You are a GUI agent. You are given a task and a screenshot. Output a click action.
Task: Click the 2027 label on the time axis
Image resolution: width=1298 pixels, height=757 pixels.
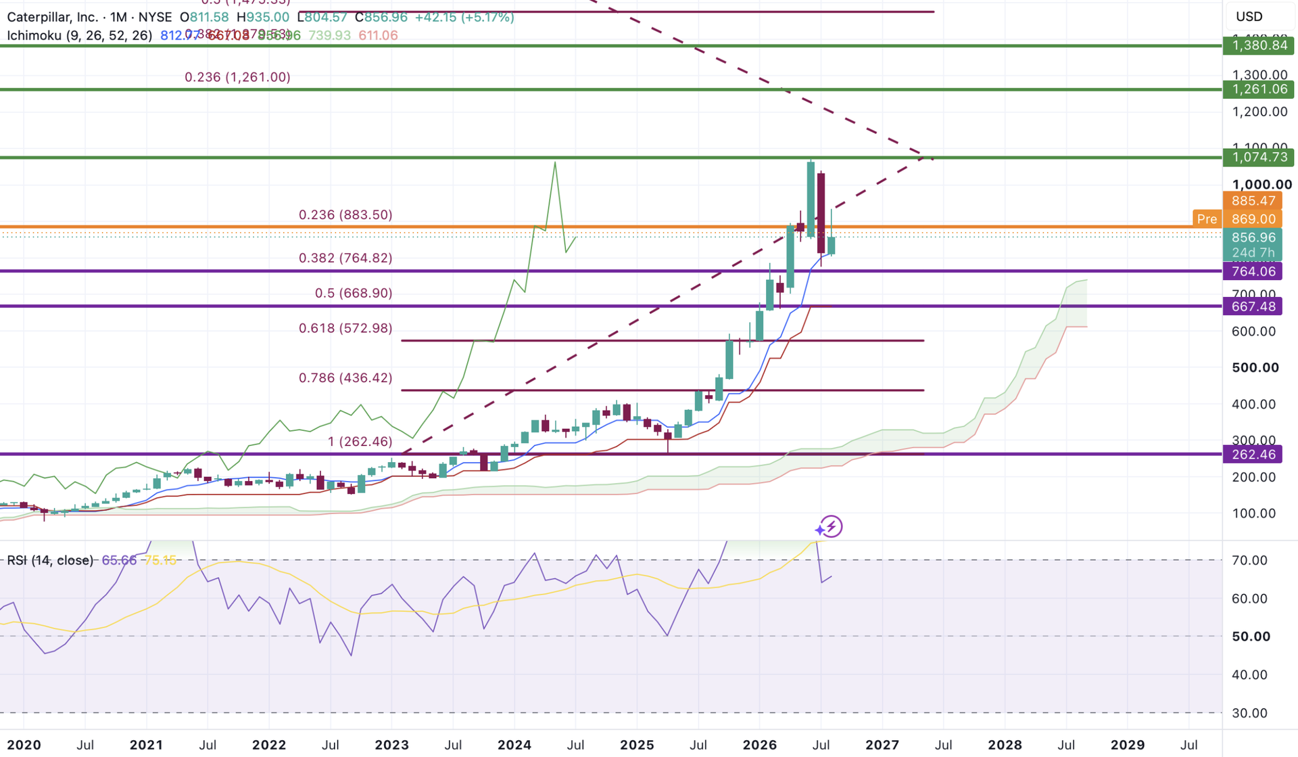click(x=882, y=745)
